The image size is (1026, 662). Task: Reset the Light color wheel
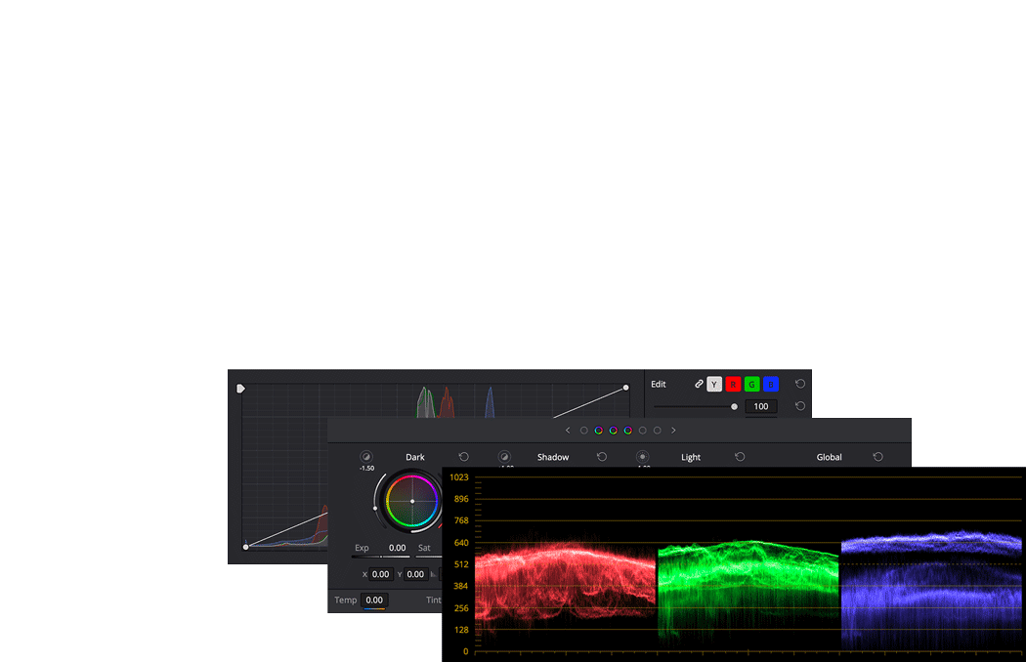tap(740, 457)
